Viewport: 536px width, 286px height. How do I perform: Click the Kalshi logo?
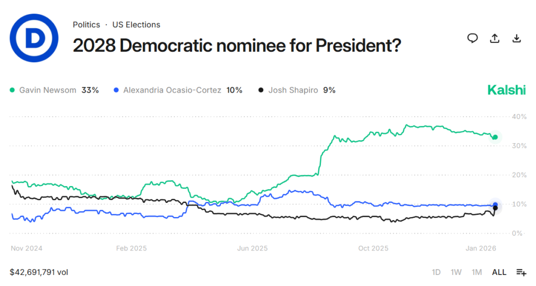pos(506,90)
